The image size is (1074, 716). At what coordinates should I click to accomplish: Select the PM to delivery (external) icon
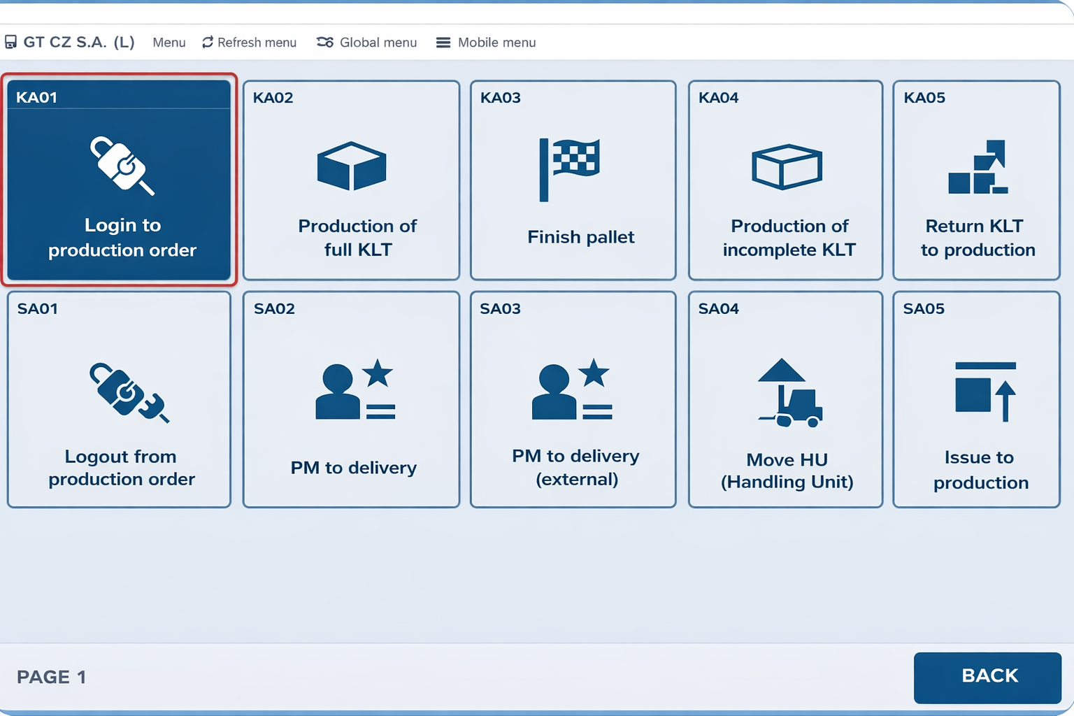point(571,389)
